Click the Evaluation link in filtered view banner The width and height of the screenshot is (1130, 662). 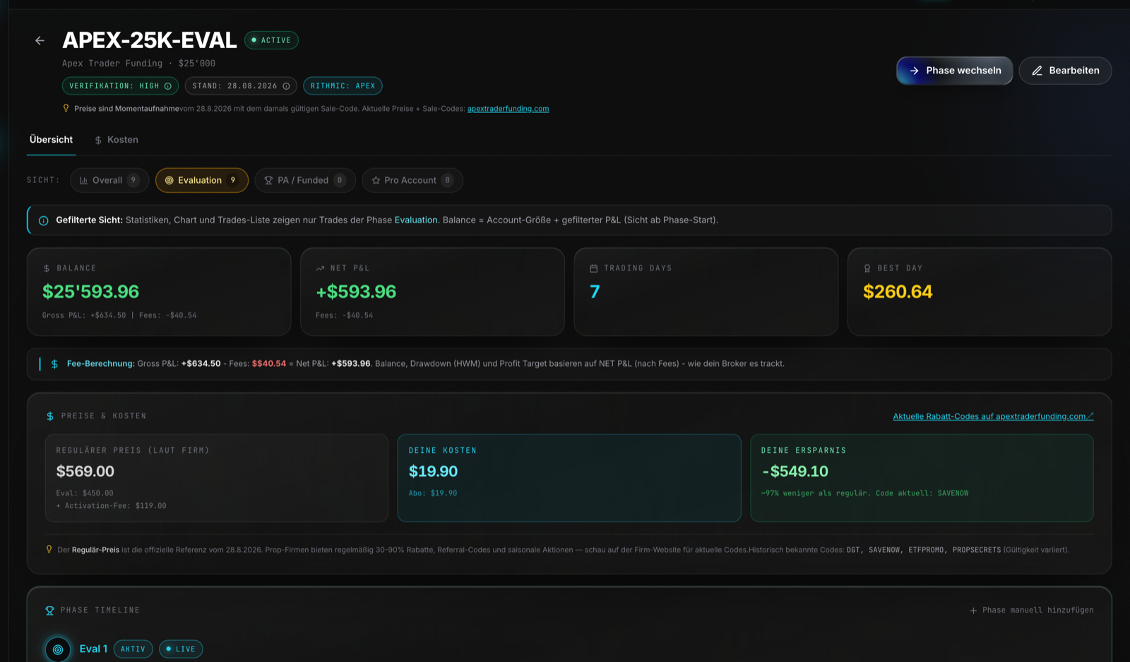pyautogui.click(x=416, y=220)
